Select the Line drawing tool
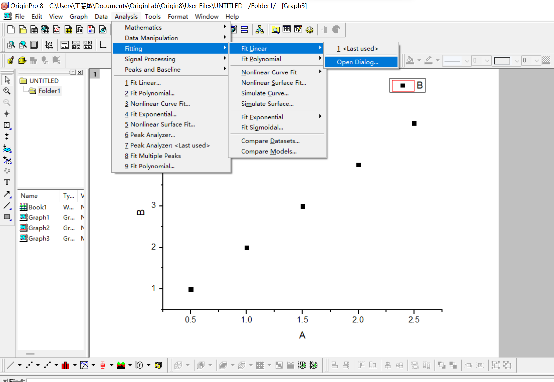 (x=7, y=206)
